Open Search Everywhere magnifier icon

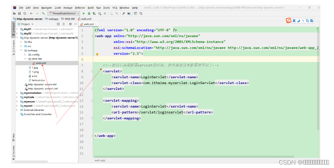[x=141, y=13]
